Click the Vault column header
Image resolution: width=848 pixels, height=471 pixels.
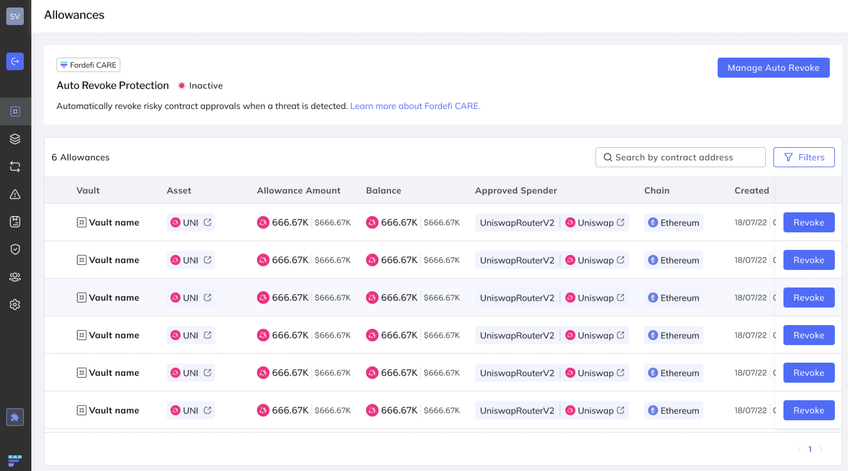88,190
